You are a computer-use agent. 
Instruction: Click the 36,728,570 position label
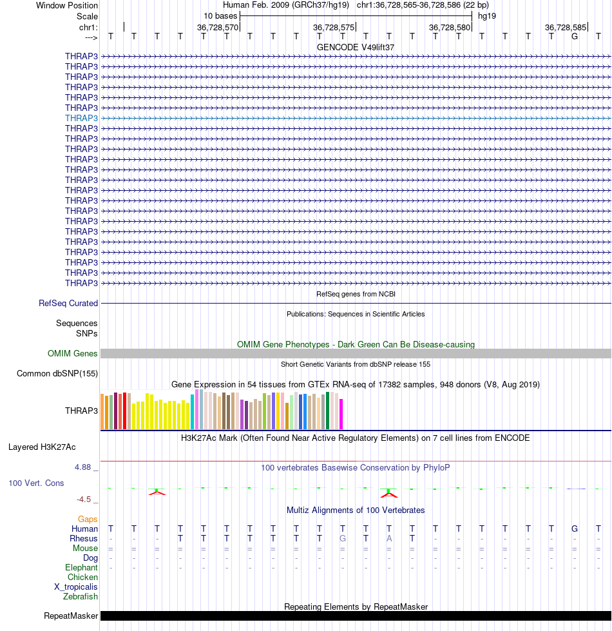pyautogui.click(x=218, y=27)
